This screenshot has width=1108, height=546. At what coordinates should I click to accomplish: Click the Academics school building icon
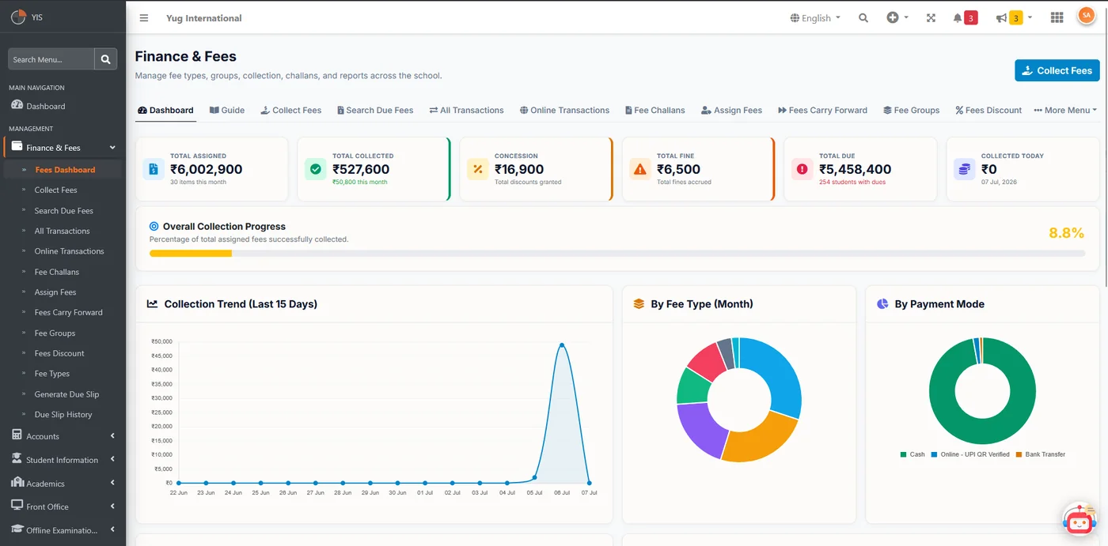click(17, 483)
